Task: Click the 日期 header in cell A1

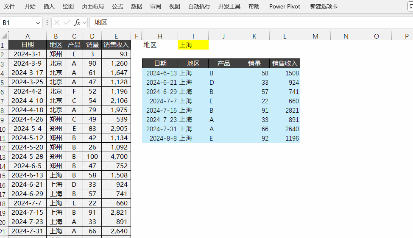Action: coord(28,45)
